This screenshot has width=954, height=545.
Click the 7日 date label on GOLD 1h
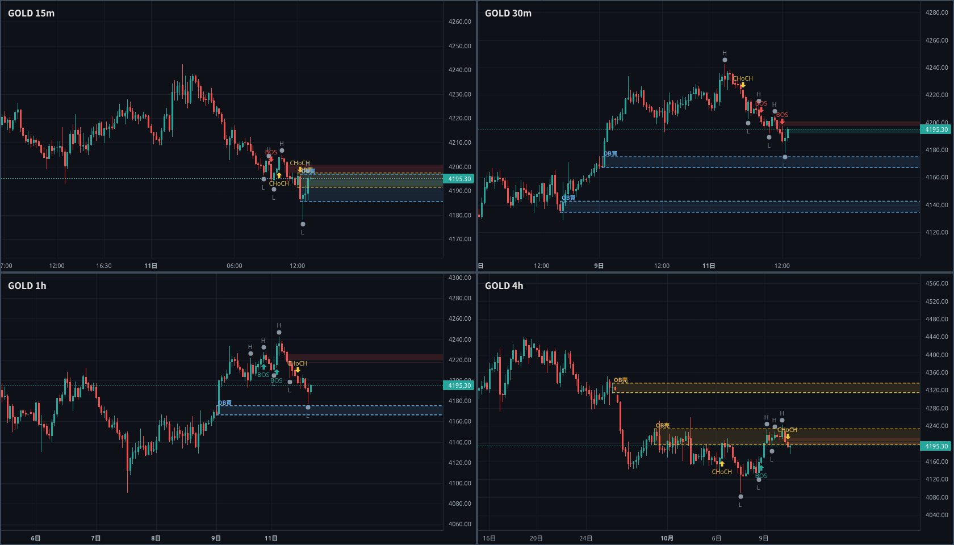coord(96,538)
